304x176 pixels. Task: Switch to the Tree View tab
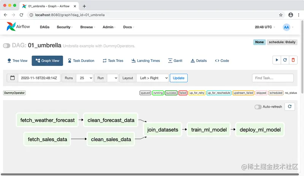click(17, 61)
